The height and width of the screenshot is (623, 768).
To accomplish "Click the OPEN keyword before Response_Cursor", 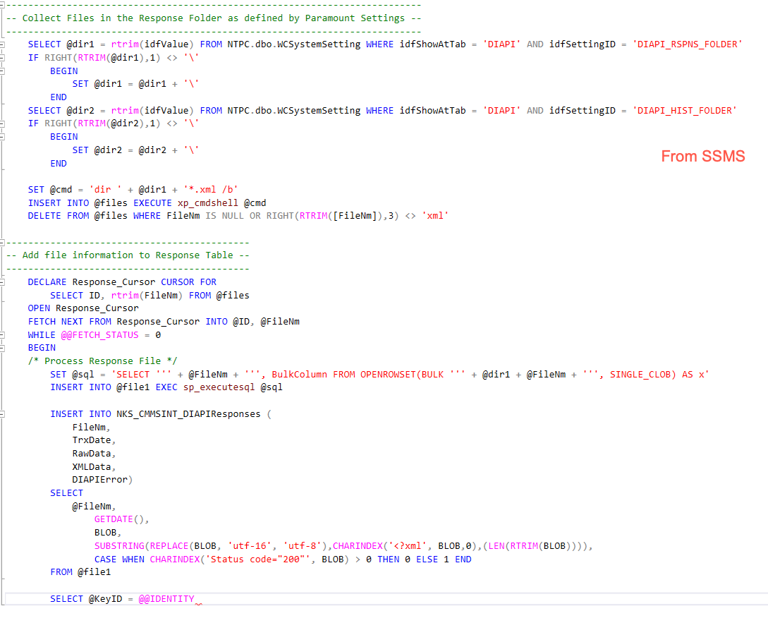I will click(39, 308).
